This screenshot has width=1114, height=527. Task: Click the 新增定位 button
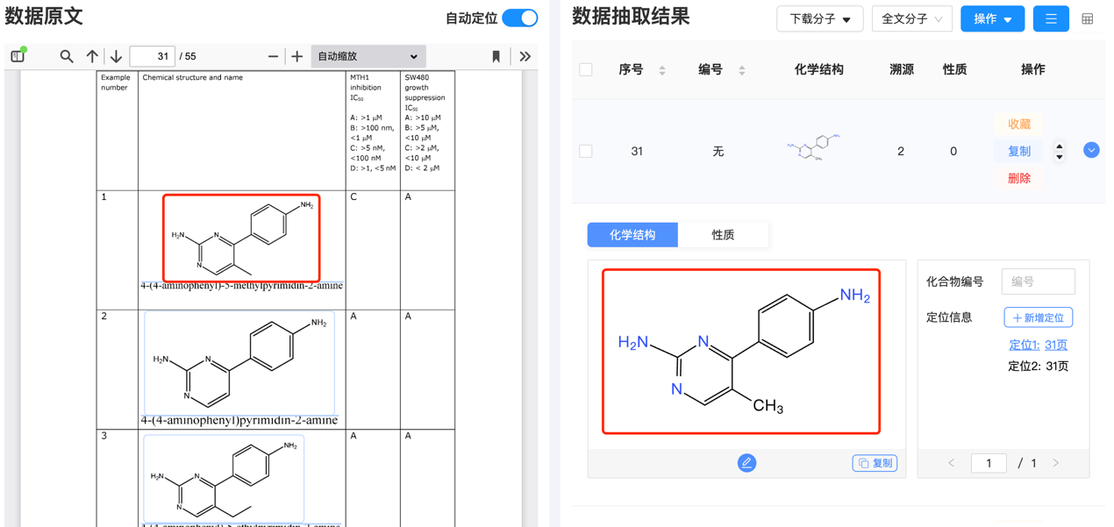(x=1038, y=317)
